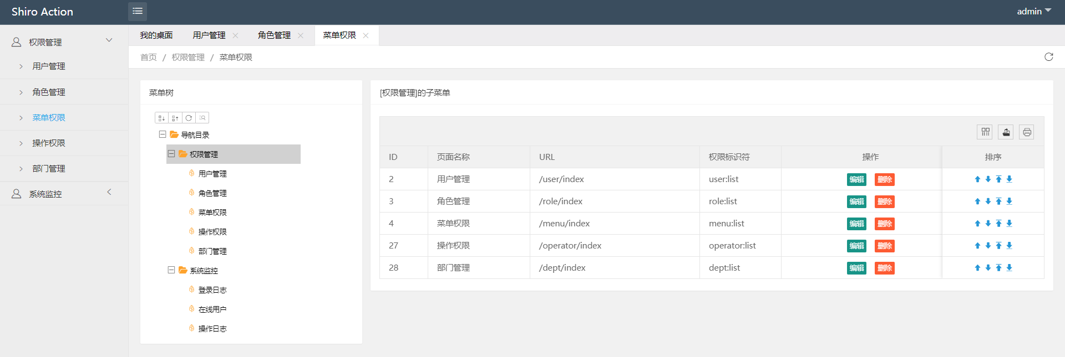This screenshot has height=357, width=1065.
Task: Move 角色管理 row to bottom
Action: click(x=1009, y=201)
